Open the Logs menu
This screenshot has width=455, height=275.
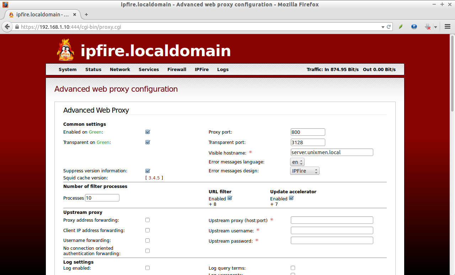(223, 70)
